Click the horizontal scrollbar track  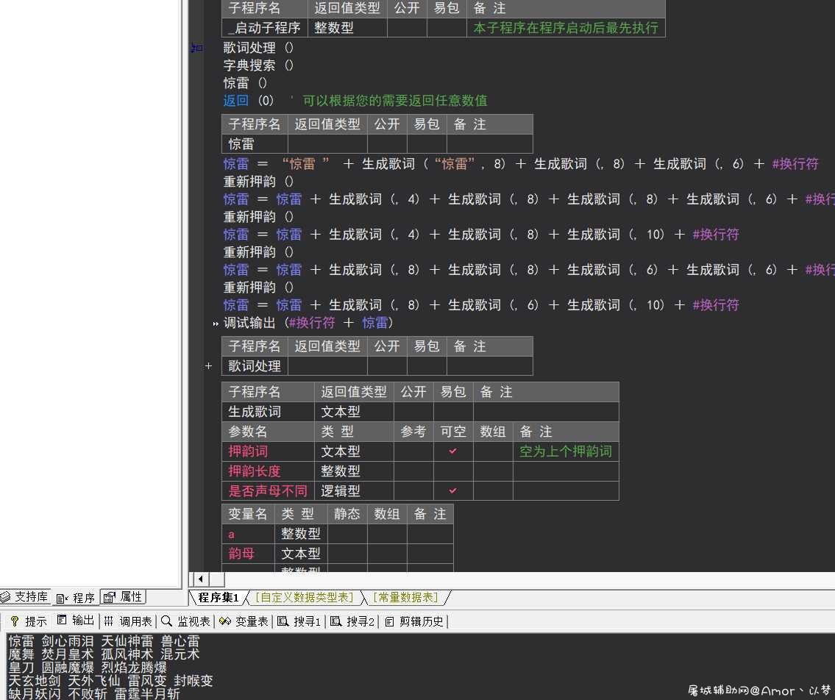coord(530,579)
